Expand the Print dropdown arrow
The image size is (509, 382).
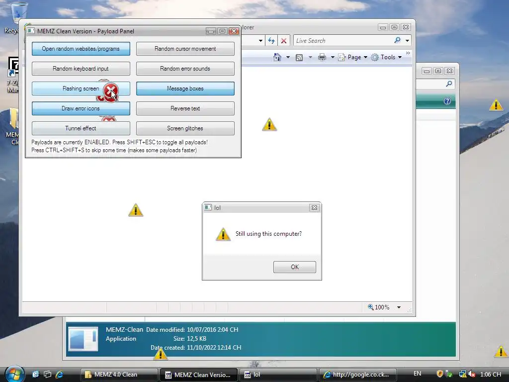pos(333,57)
